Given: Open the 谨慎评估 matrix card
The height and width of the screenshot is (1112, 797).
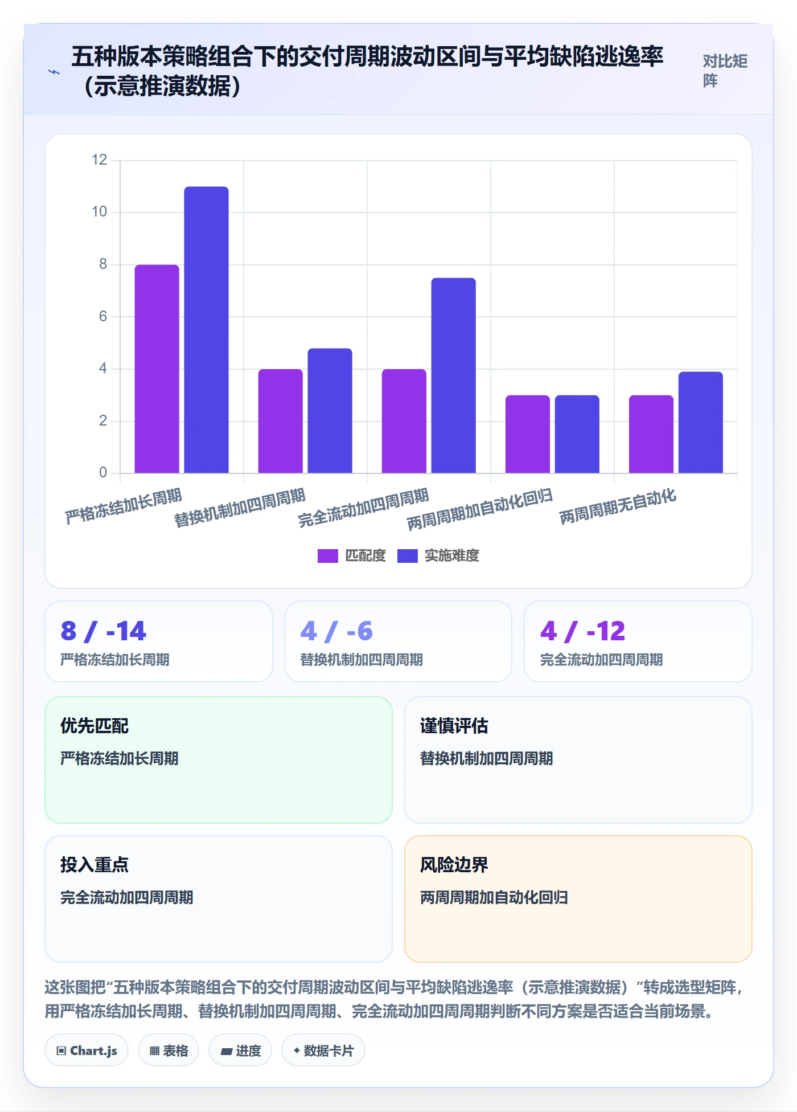Looking at the screenshot, I should pos(578,760).
